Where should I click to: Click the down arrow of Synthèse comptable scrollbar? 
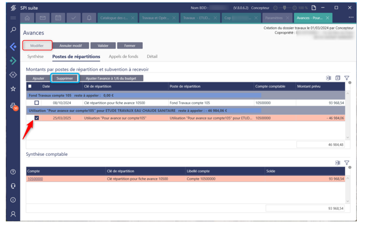[x=347, y=201]
